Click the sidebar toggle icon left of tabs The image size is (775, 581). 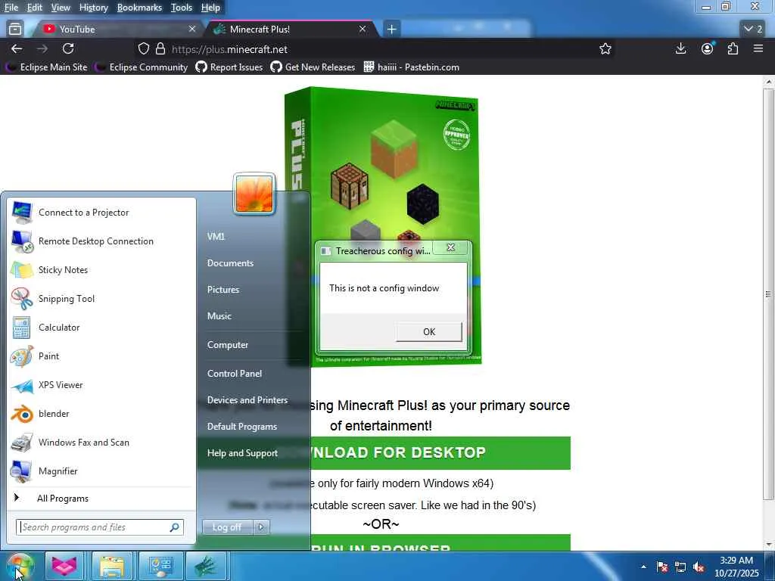click(15, 30)
